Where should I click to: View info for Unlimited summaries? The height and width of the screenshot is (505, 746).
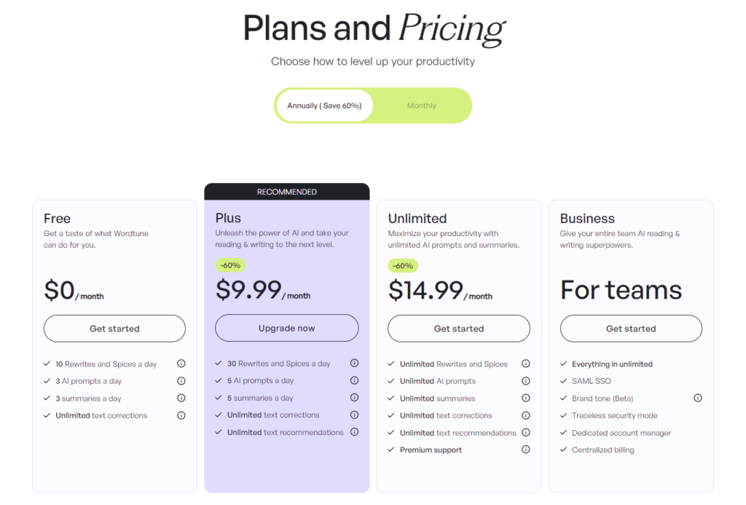coord(526,398)
